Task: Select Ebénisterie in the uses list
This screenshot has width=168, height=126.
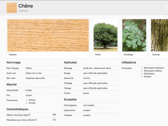Action: coord(151,74)
